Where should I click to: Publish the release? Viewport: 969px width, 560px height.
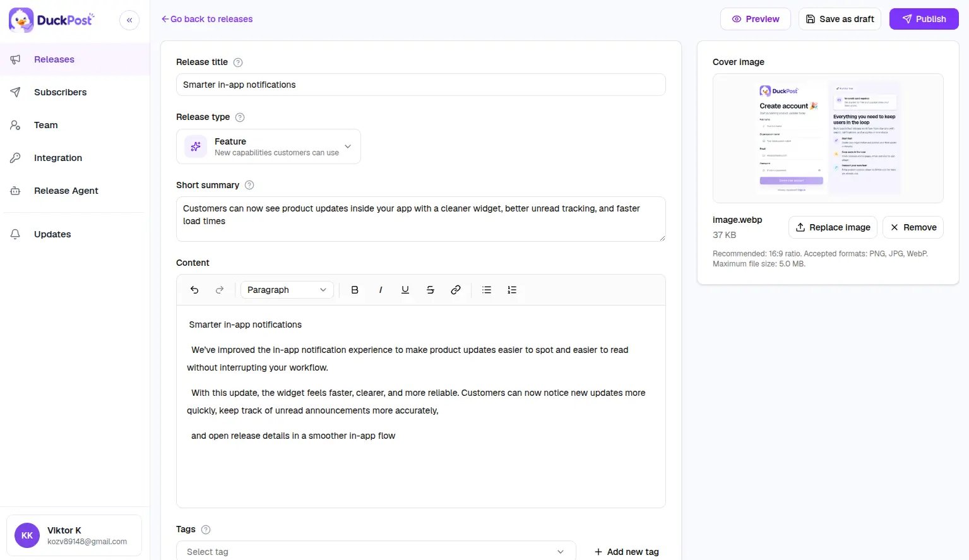tap(924, 19)
